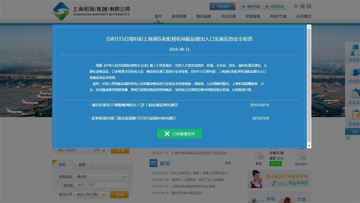Open the Hongqiao road notice dated 2015/7/24

coord(133,118)
